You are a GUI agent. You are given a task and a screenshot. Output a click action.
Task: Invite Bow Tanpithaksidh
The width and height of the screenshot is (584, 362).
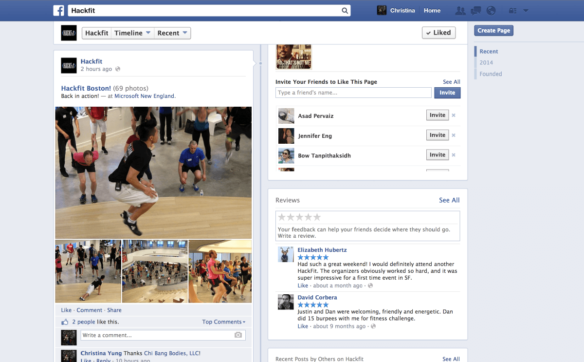pyautogui.click(x=438, y=155)
